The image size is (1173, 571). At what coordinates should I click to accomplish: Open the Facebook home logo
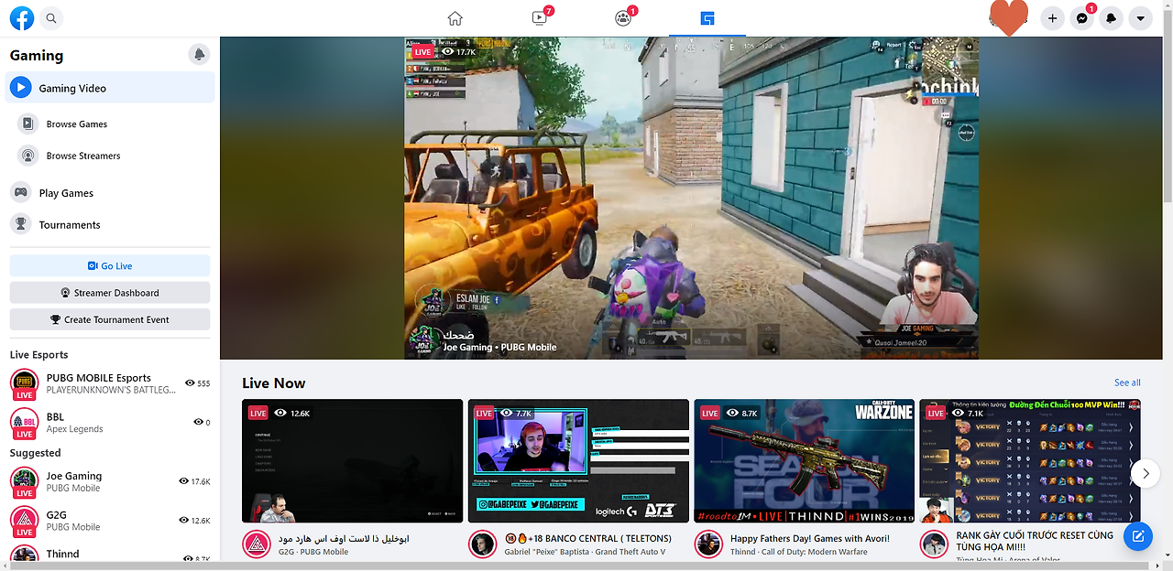(21, 17)
